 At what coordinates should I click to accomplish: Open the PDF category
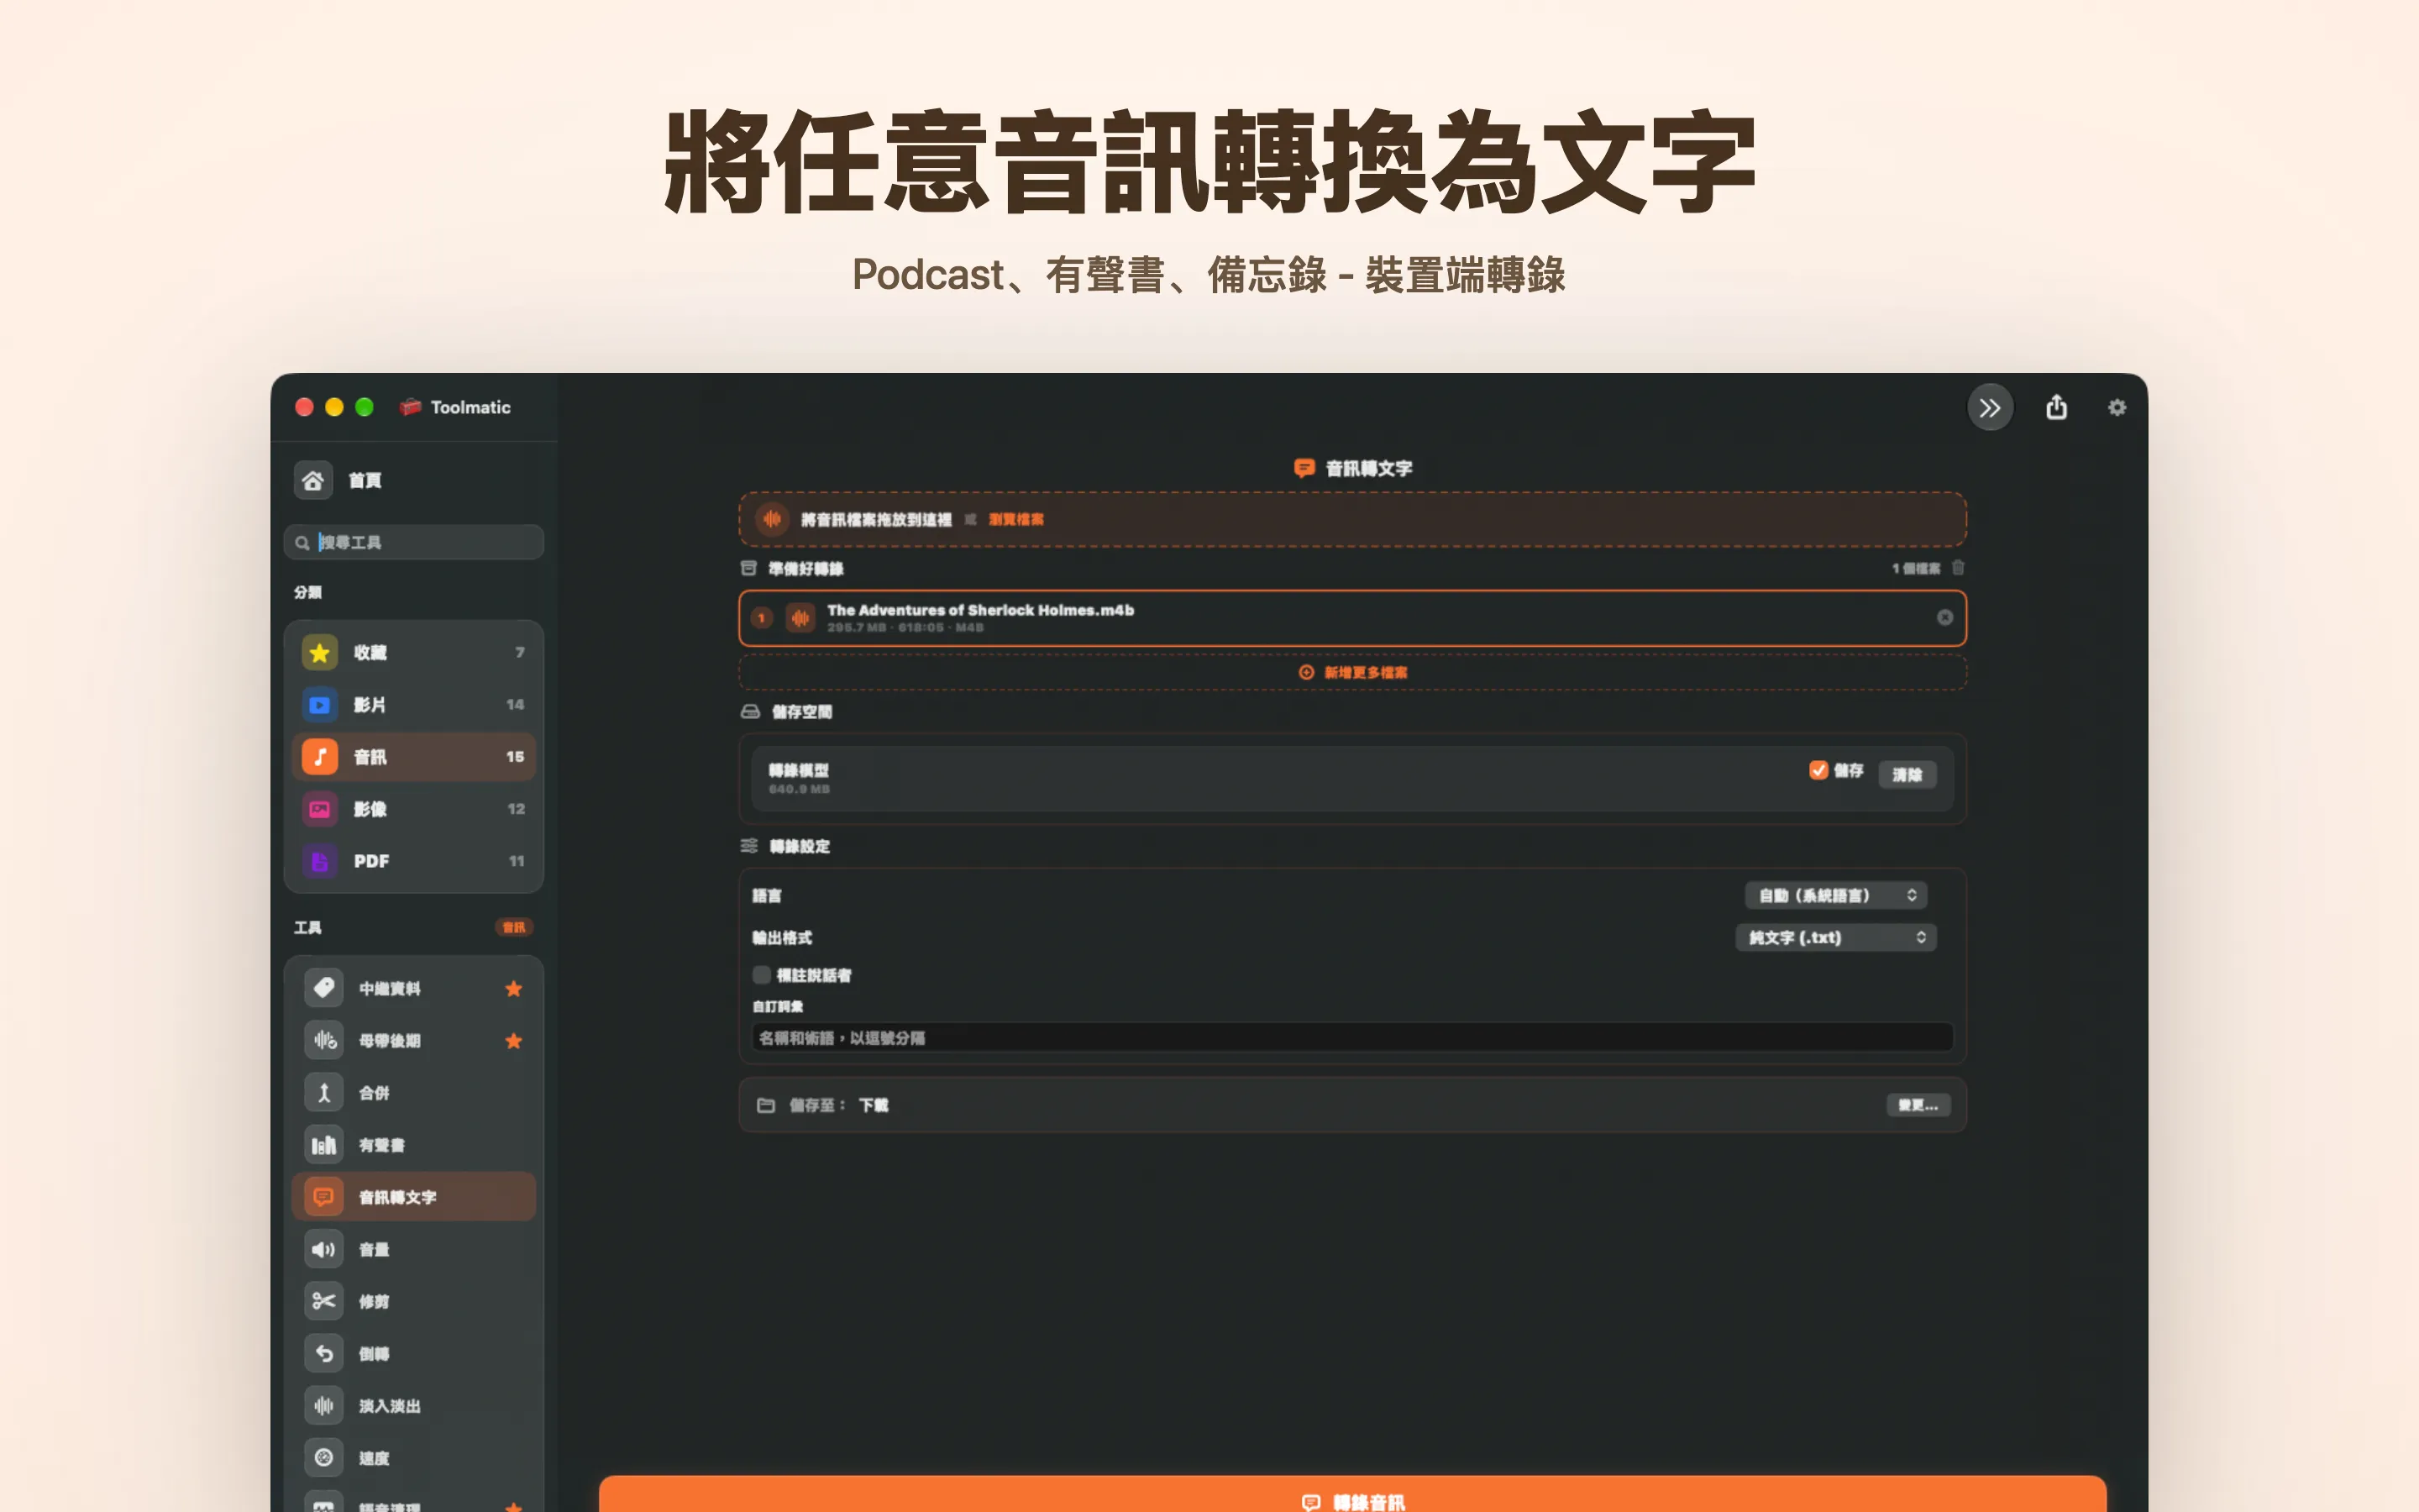(x=414, y=861)
